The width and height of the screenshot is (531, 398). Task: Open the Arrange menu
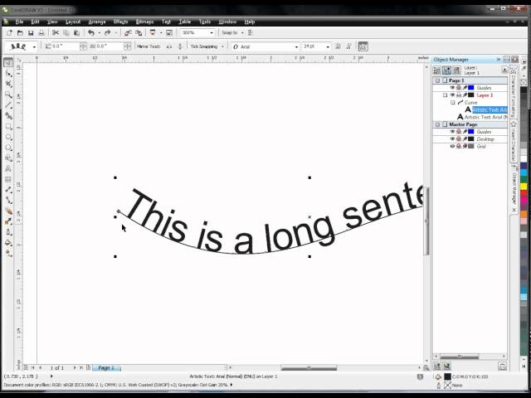click(x=97, y=22)
